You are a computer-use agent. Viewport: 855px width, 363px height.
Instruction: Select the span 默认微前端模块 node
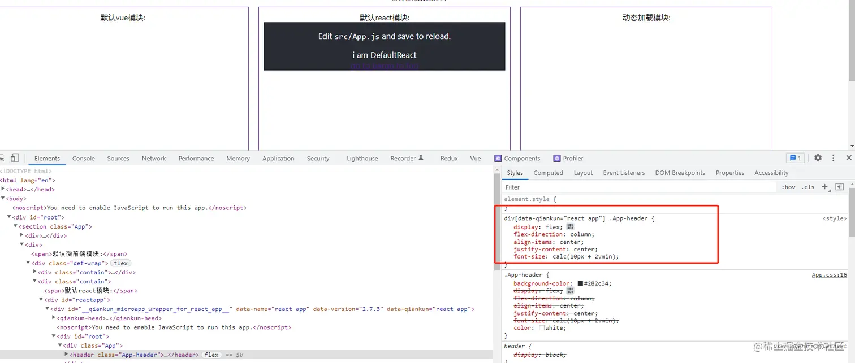coord(79,254)
